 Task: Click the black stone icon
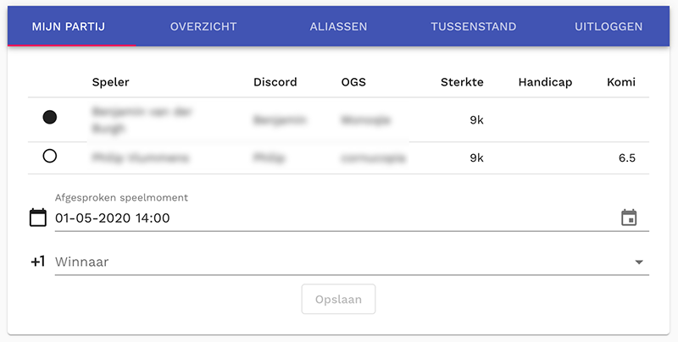49,118
